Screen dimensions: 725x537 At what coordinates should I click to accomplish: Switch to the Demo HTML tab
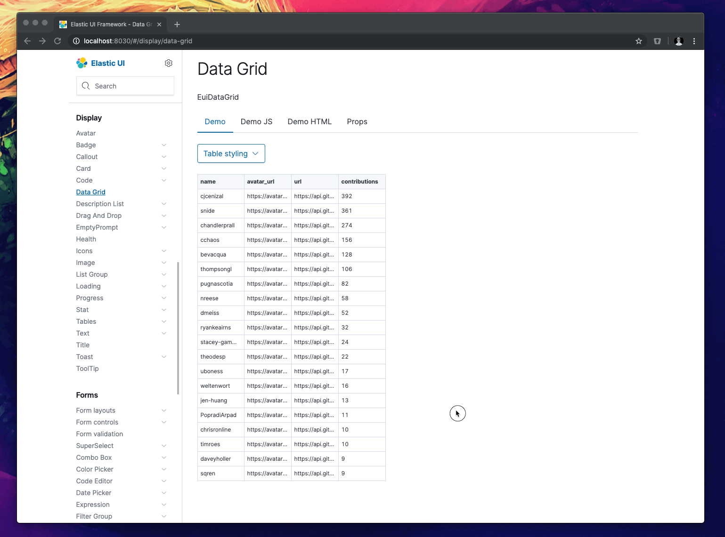310,121
